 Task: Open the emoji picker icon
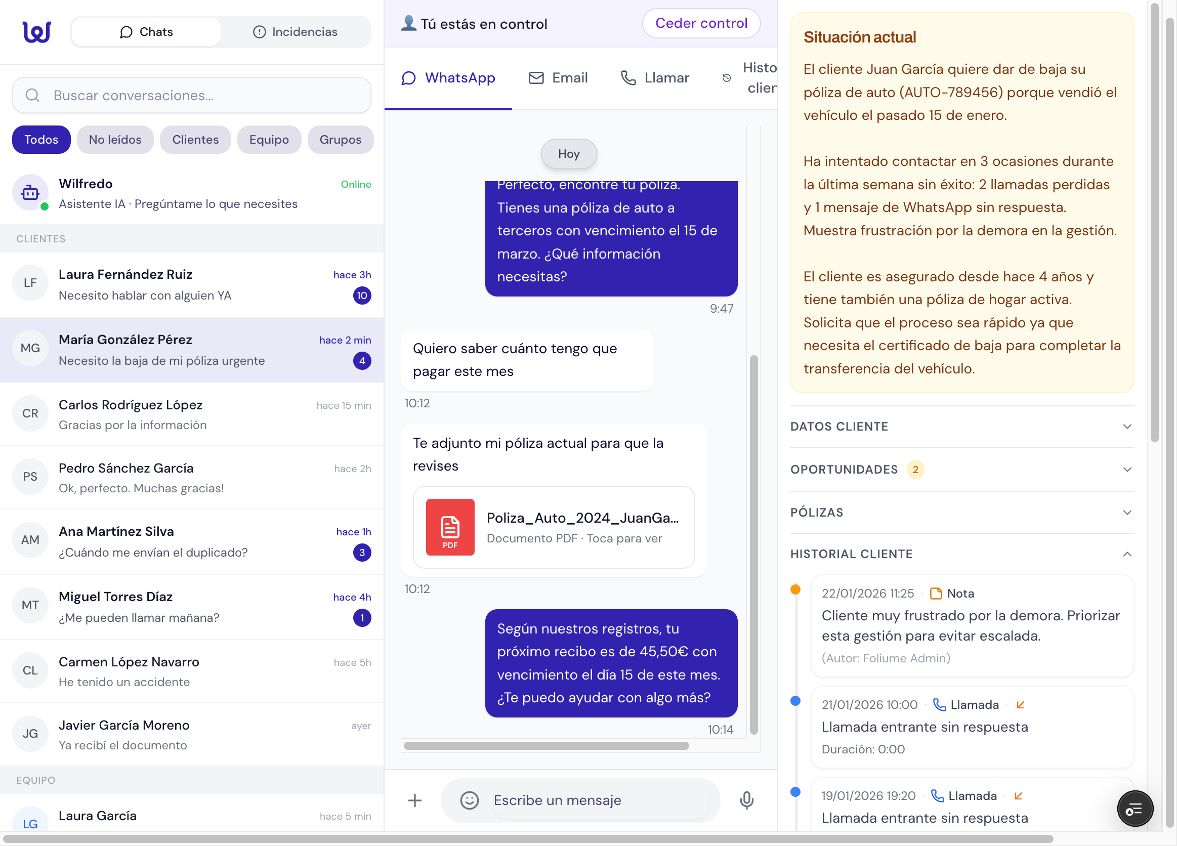(469, 800)
